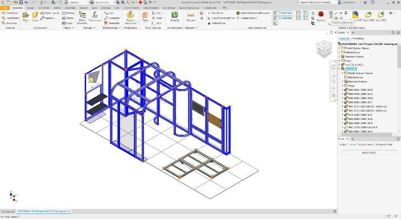
Task: Click the ViewCube in the viewport
Action: (324, 48)
